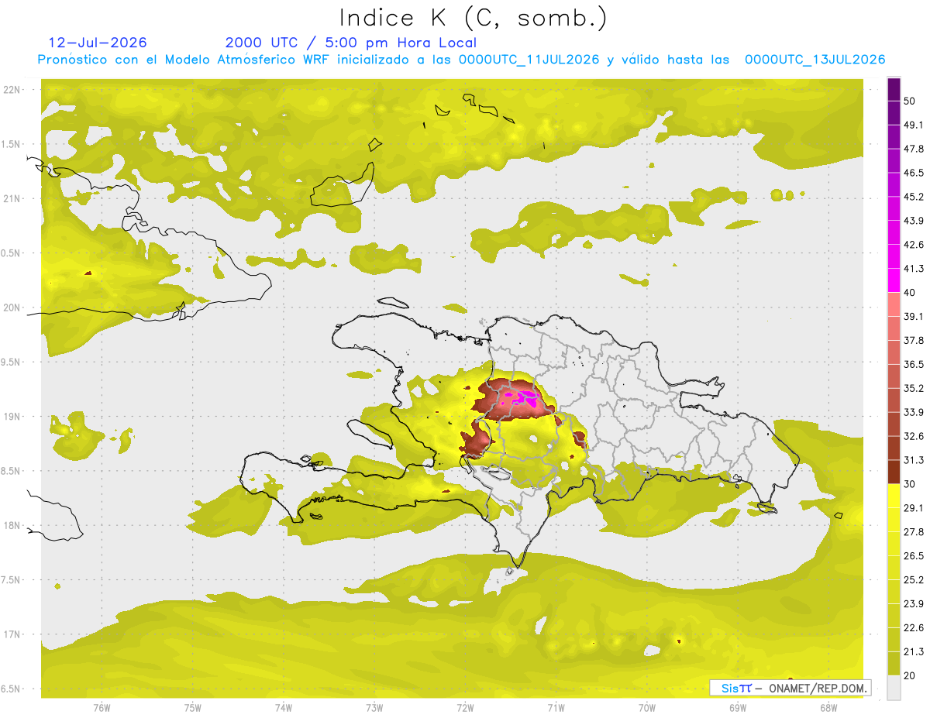
Task: Select the '30' color scale value
Action: [x=909, y=484]
